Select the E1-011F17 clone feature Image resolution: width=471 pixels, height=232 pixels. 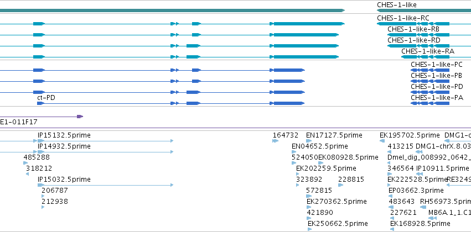coord(19,122)
